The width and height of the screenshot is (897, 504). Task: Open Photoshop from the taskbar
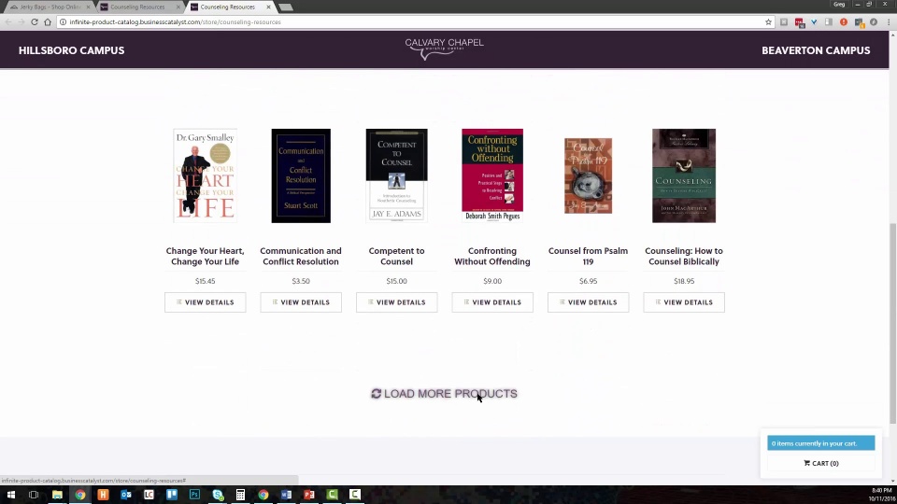tap(194, 495)
